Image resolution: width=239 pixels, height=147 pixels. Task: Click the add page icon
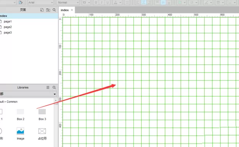[x=42, y=10]
